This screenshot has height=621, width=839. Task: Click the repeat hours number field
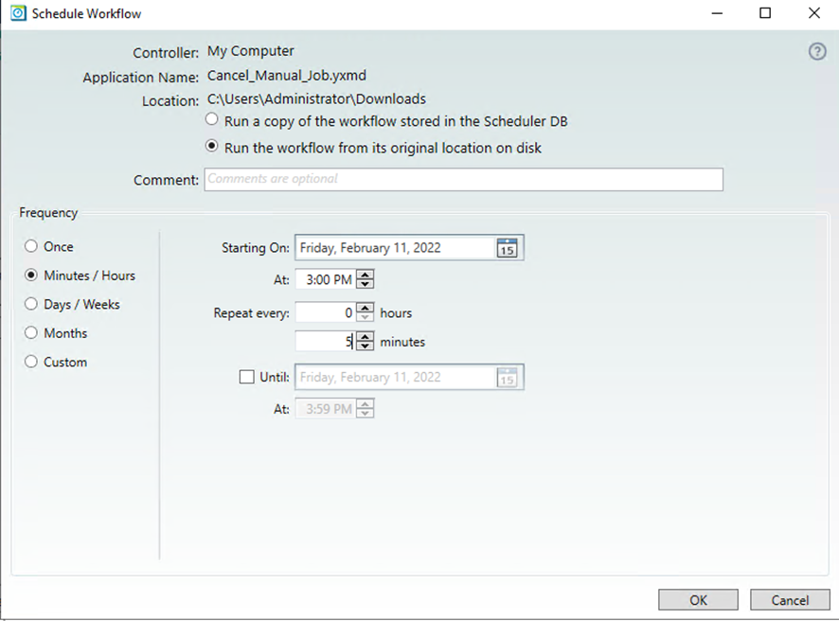click(x=326, y=312)
